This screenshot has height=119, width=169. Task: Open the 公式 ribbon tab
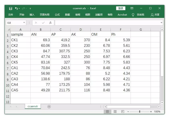(x=57, y=15)
